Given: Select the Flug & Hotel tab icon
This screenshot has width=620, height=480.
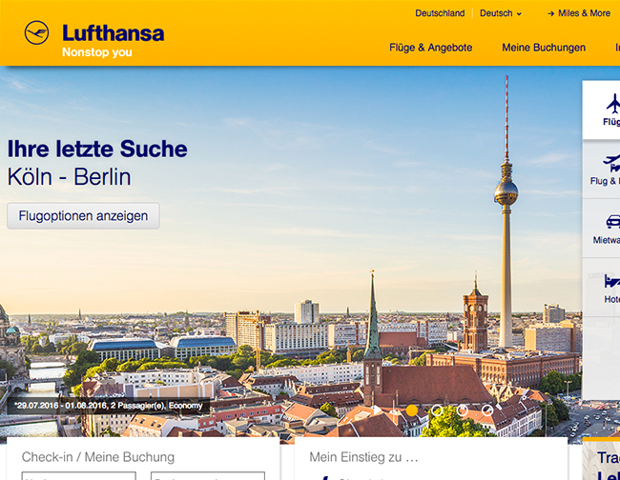Looking at the screenshot, I should point(611,163).
